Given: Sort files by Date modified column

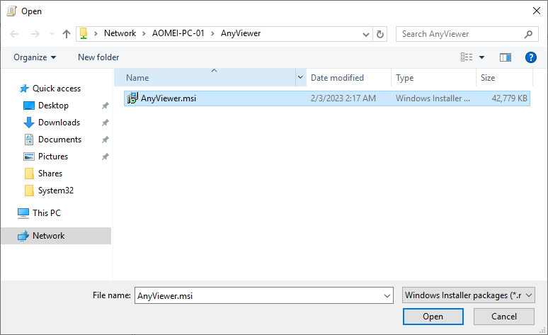Looking at the screenshot, I should point(337,78).
